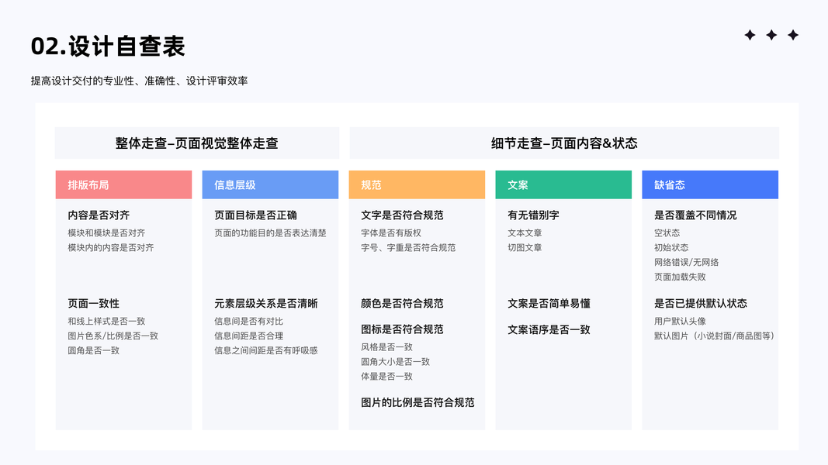Click the 图片的比例是否符合规范 heading
This screenshot has height=465, width=828.
[417, 402]
